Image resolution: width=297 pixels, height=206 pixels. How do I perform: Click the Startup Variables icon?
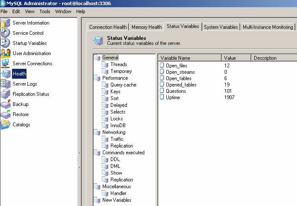(5, 43)
